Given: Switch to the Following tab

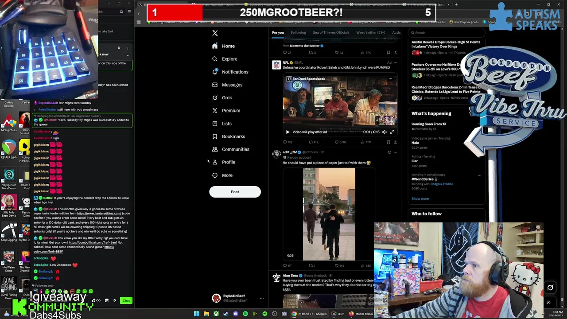Looking at the screenshot, I should (298, 32).
